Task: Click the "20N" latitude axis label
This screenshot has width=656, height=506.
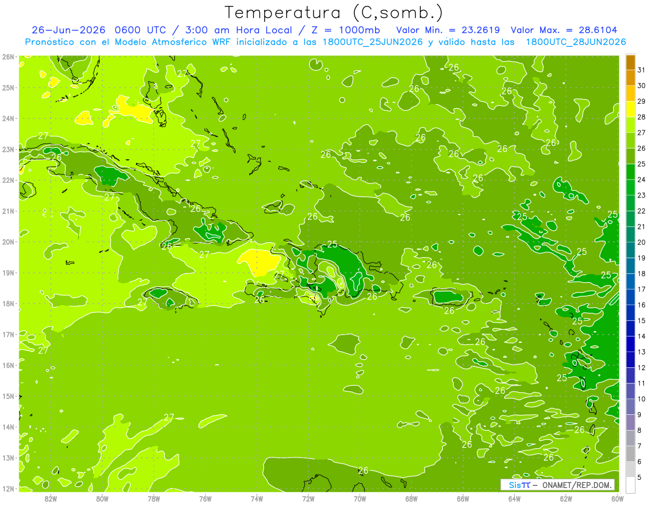Action: coord(8,242)
